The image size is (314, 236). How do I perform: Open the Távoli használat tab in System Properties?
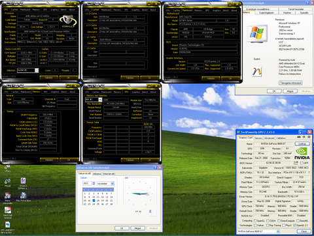pos(296,9)
